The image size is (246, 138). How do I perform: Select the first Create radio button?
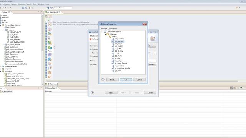pos(91,49)
